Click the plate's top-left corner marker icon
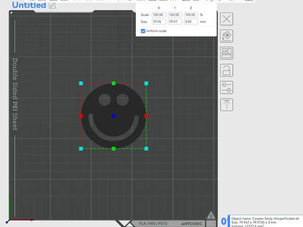 point(11,13)
